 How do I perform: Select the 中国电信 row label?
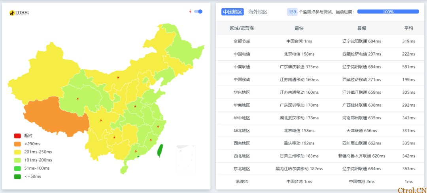click(242, 54)
